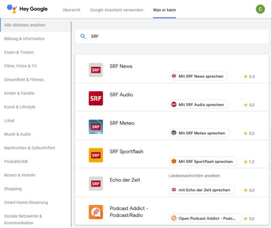272x228 pixels.
Task: Select the Was er kann tab
Action: [165, 10]
